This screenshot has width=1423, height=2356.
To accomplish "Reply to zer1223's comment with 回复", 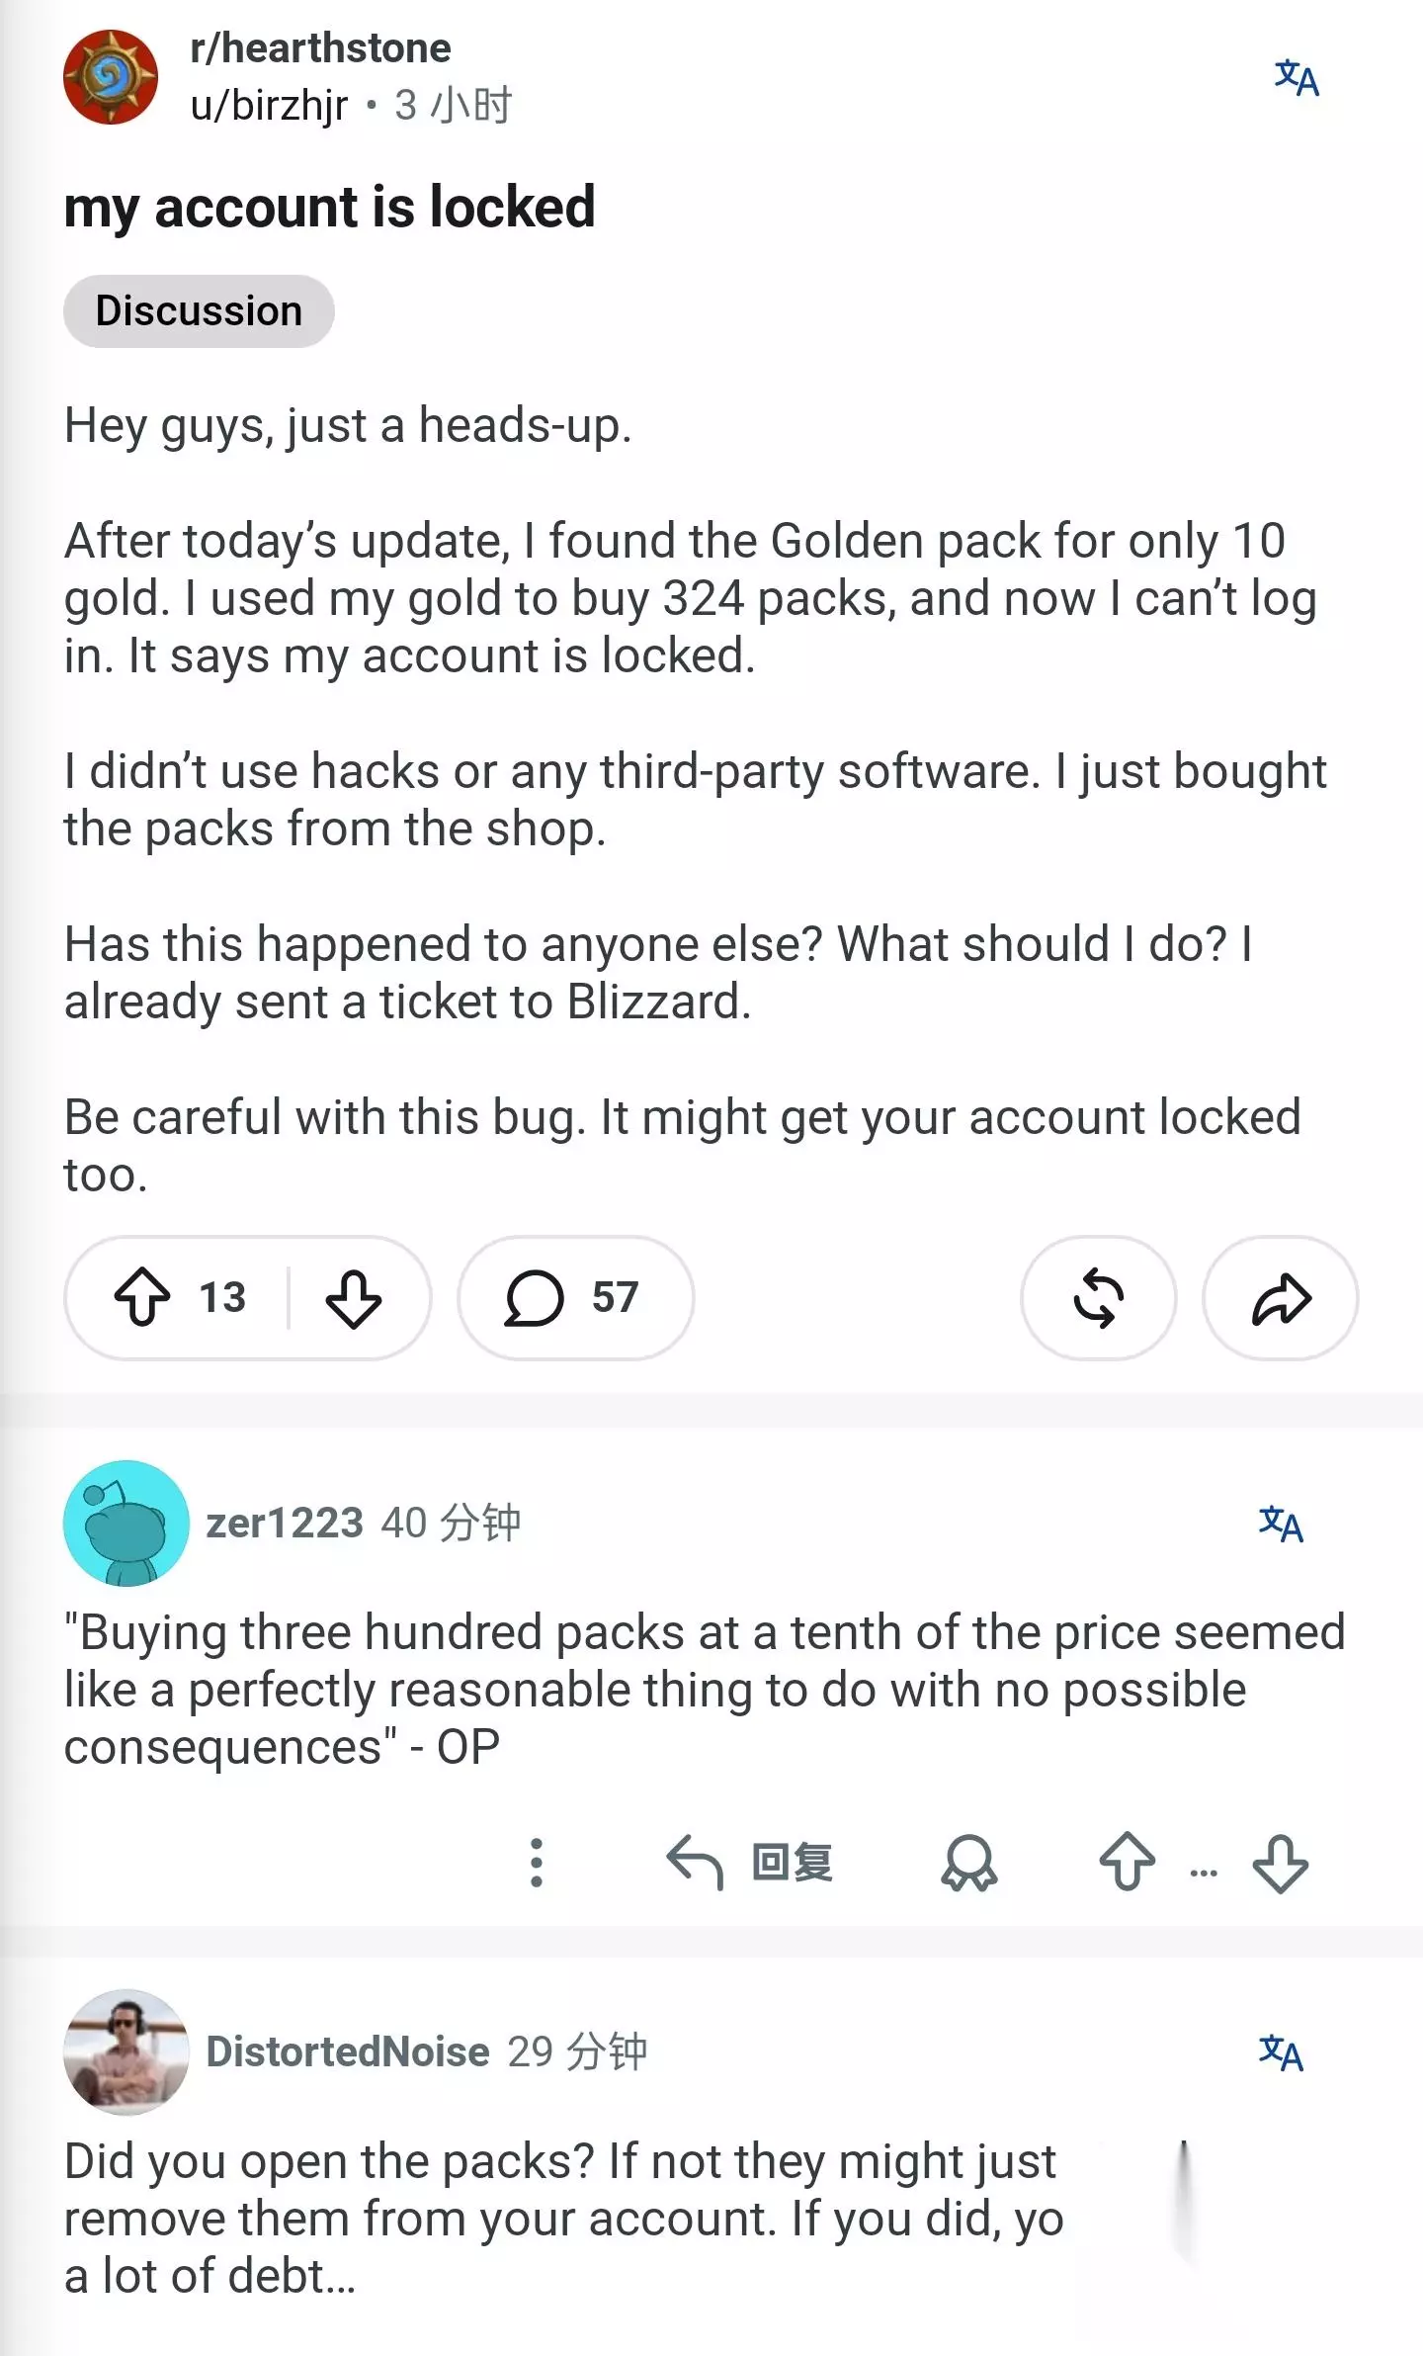I will tap(750, 1863).
